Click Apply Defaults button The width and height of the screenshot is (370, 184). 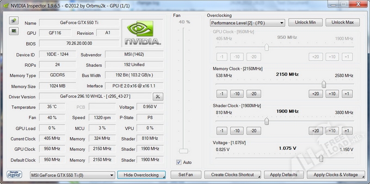tap(284, 175)
